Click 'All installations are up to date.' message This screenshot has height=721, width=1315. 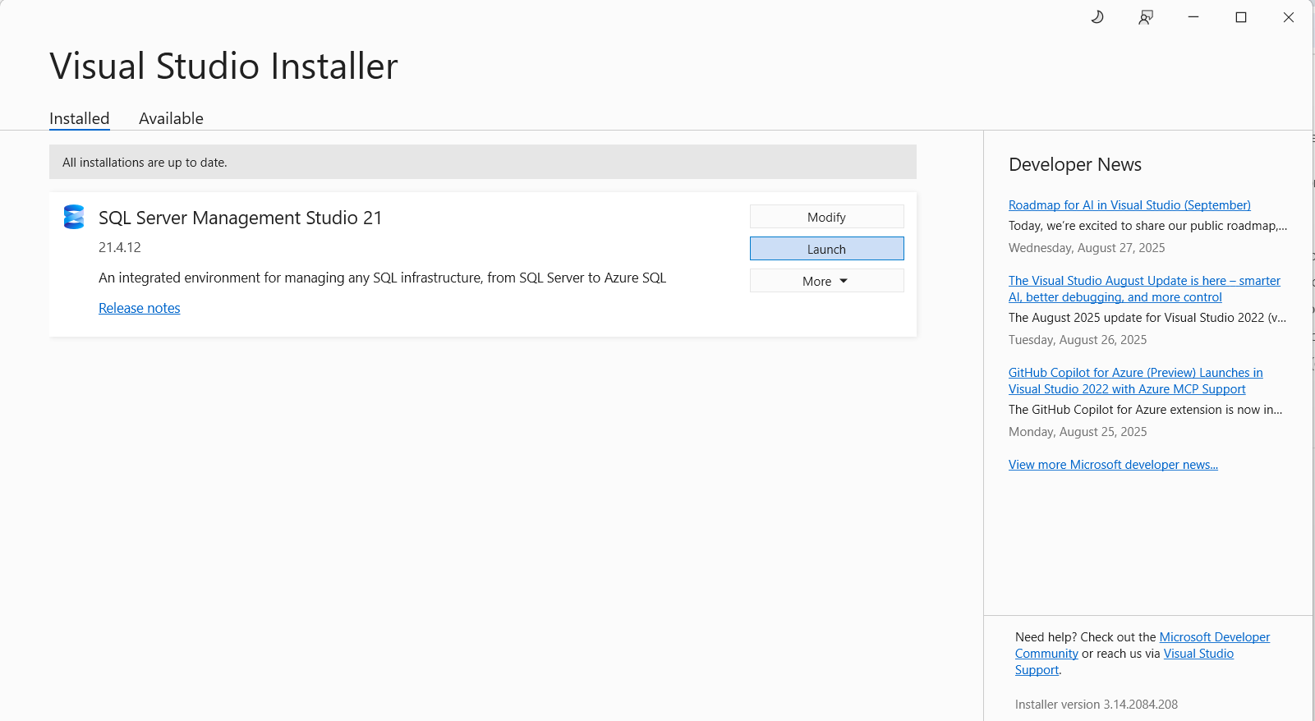pos(145,163)
